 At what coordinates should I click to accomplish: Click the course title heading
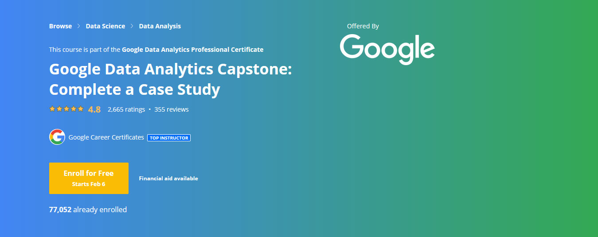pyautogui.click(x=171, y=80)
